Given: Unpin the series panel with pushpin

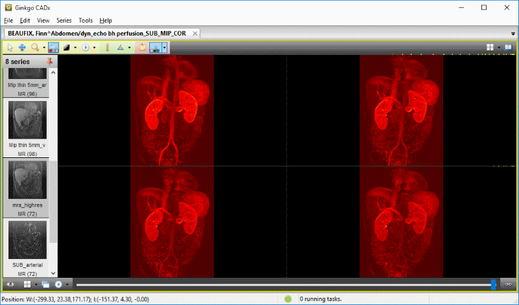Looking at the screenshot, I should (x=50, y=61).
